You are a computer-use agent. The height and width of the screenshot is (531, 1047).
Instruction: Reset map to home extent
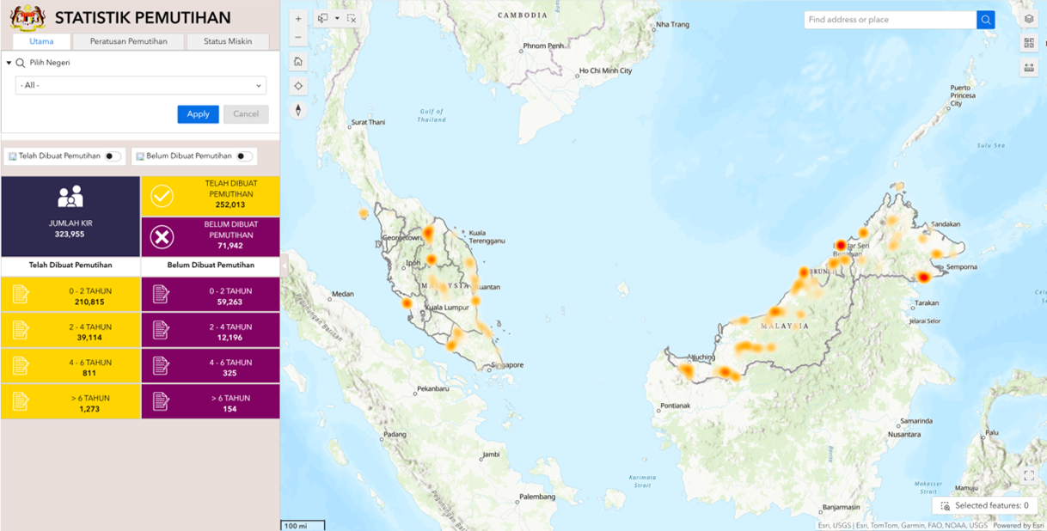point(298,61)
